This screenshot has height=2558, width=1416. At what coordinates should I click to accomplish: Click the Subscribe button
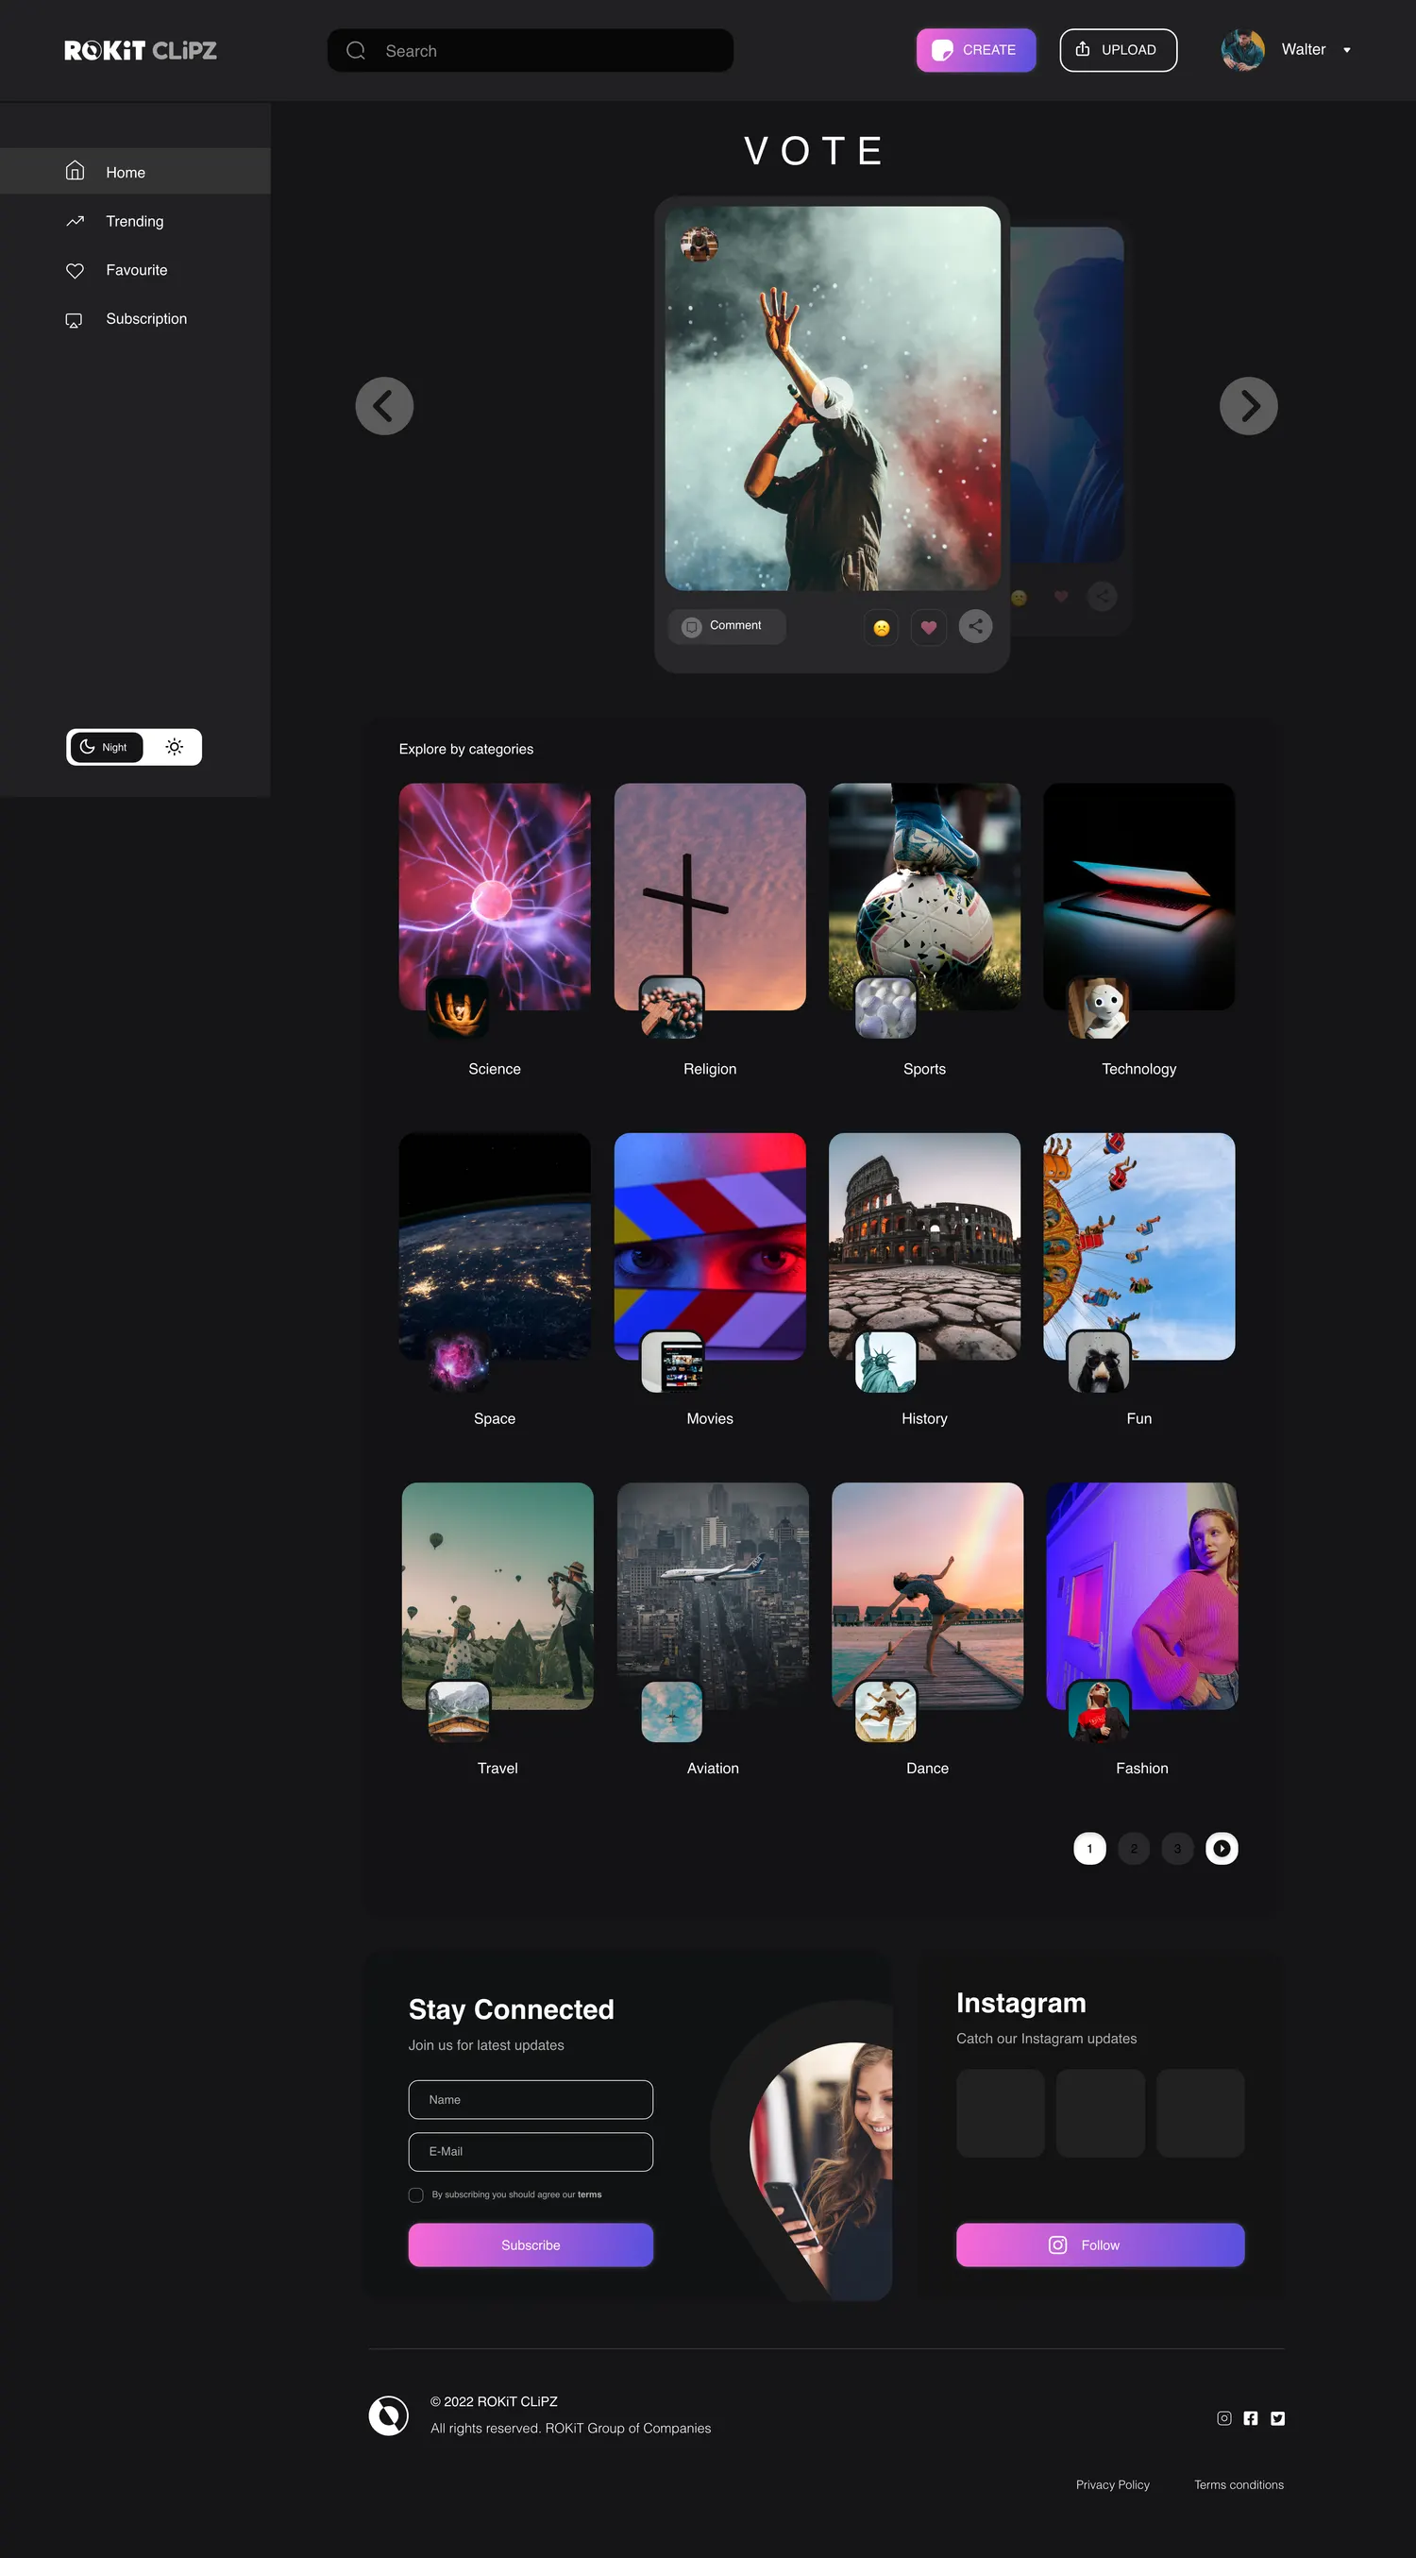531,2245
